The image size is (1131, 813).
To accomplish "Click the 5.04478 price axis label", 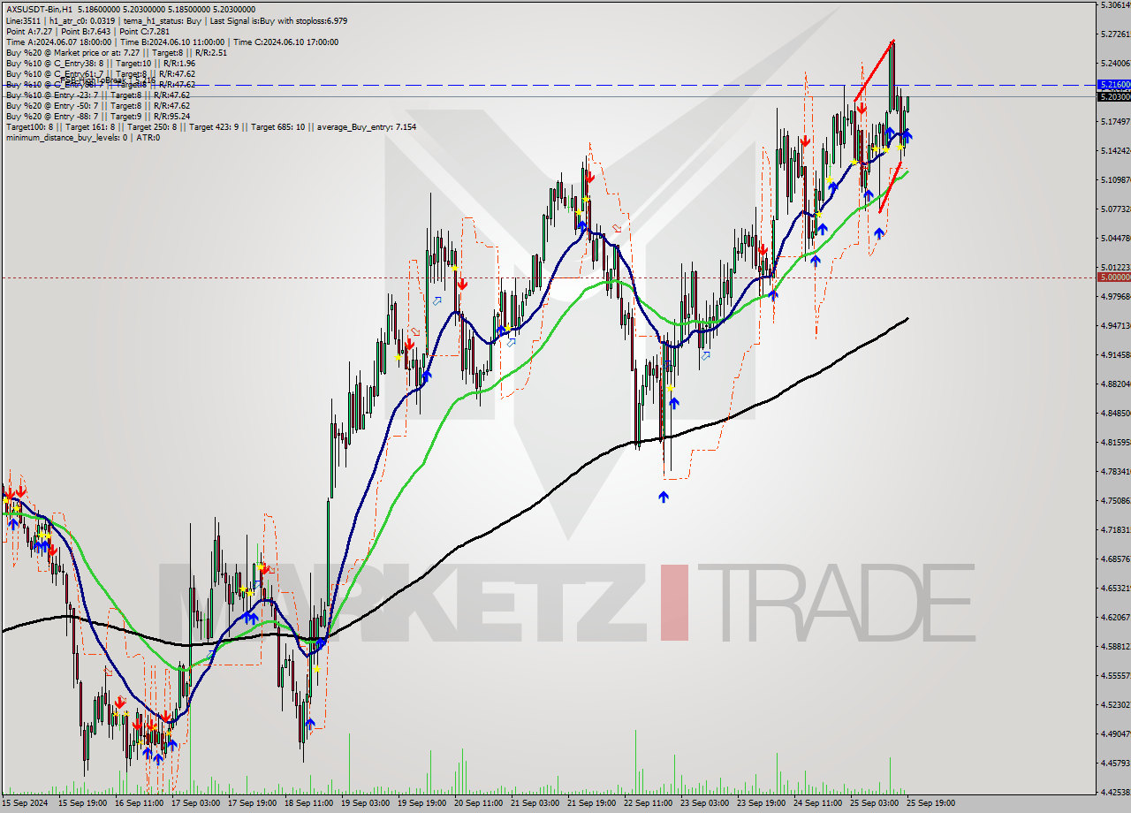I will [x=1115, y=238].
